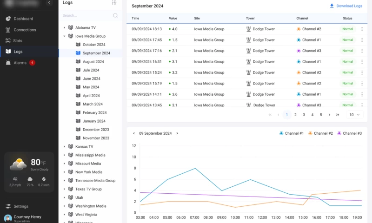
Task: Go to page 2 of logs
Action: point(295,115)
